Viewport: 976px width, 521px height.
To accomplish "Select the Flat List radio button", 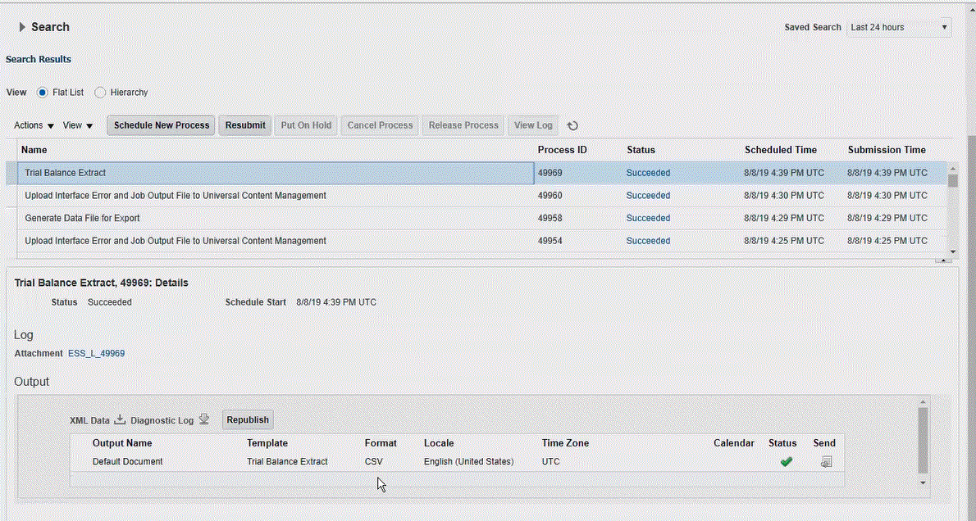I will coord(43,93).
